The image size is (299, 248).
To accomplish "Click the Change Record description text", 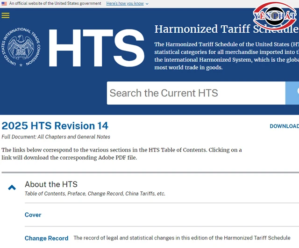I will [182, 238].
